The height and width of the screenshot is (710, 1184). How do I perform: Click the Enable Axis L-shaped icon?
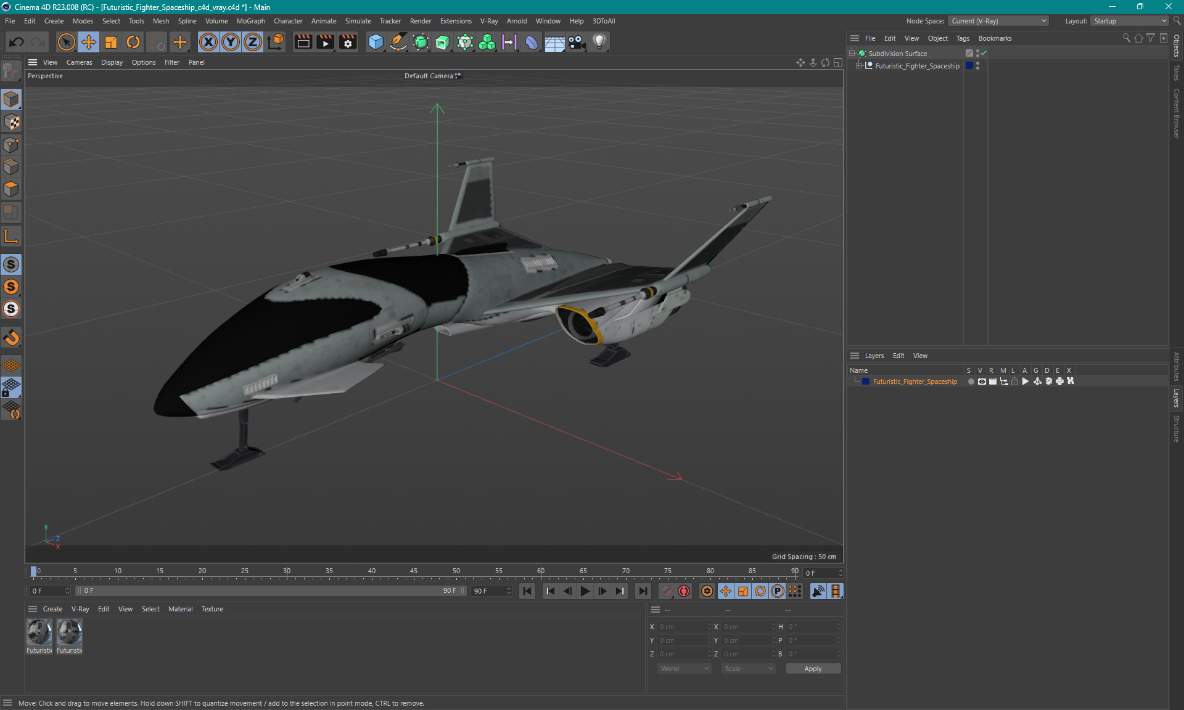[x=11, y=236]
